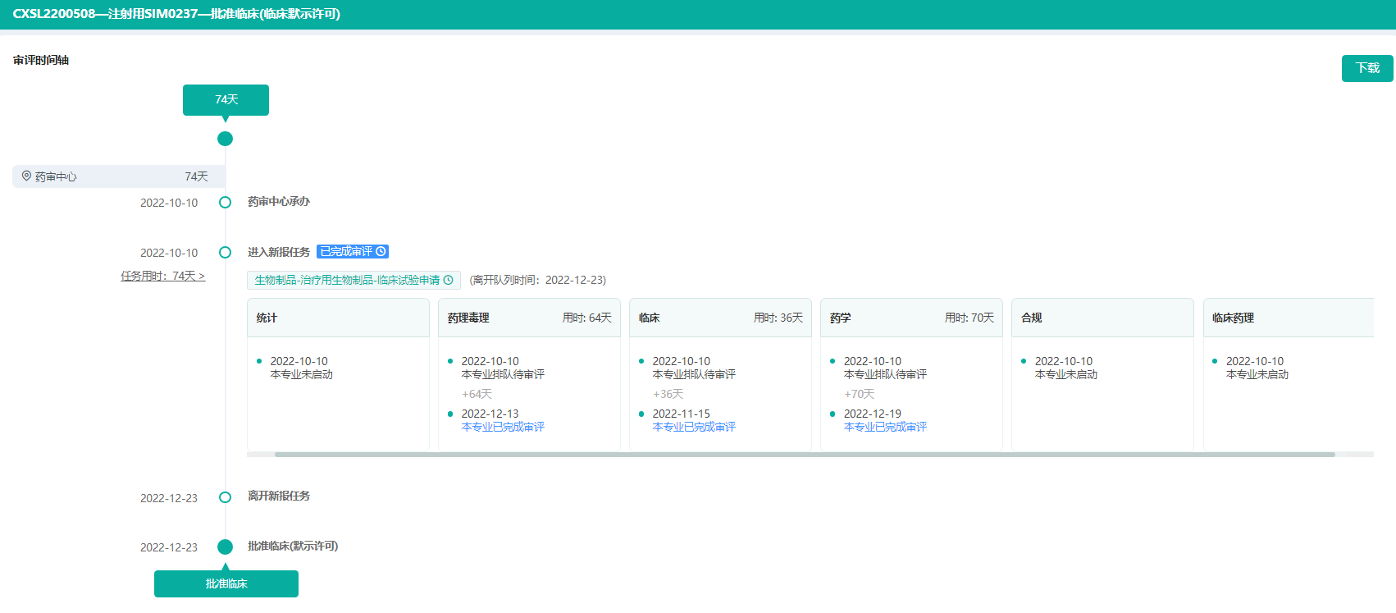Select the 合规 card header
Viewport: 1396px width, 613px height.
[x=1102, y=318]
